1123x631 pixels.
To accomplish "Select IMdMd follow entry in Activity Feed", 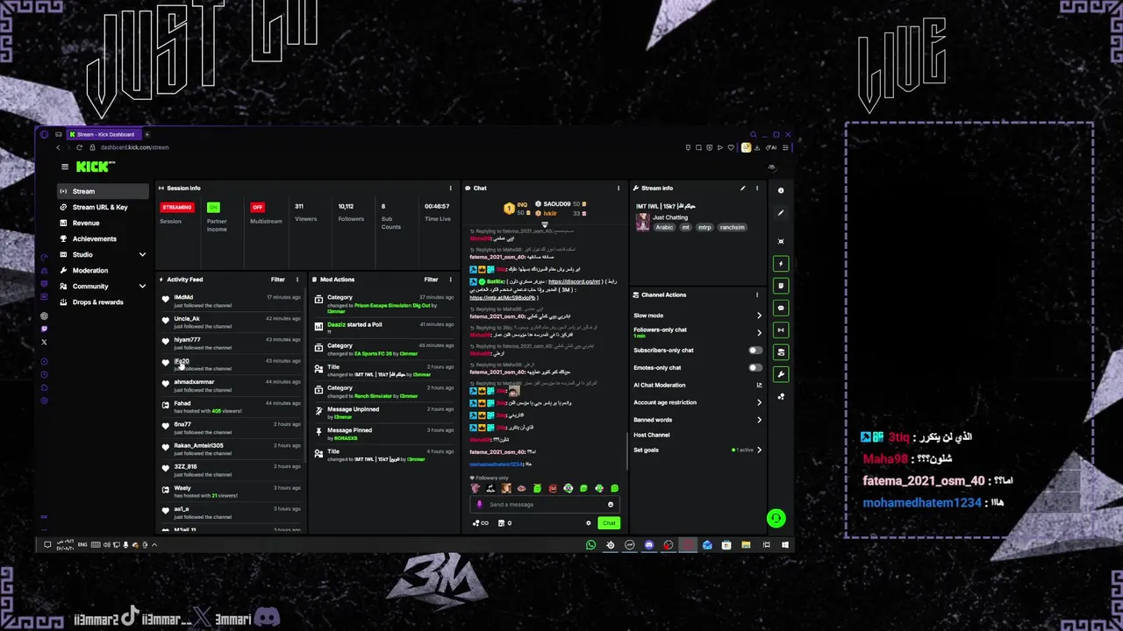I will (x=232, y=301).
